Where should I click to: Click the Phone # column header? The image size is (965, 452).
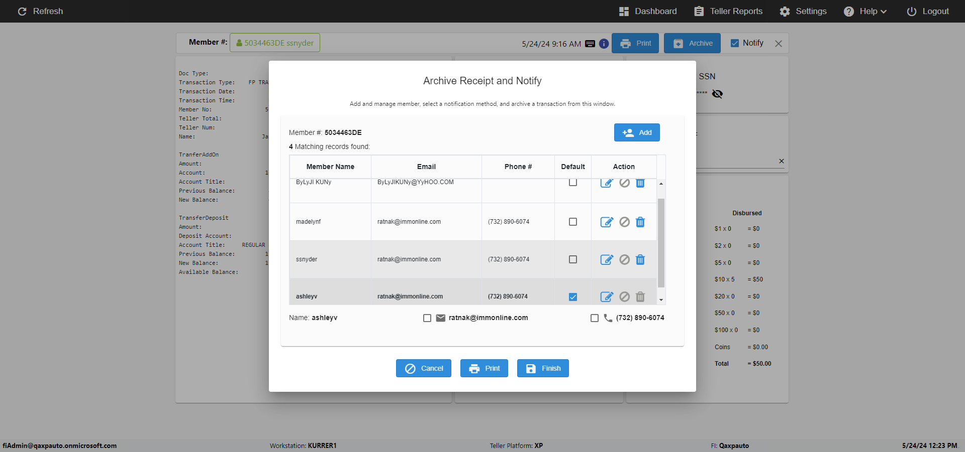click(518, 167)
